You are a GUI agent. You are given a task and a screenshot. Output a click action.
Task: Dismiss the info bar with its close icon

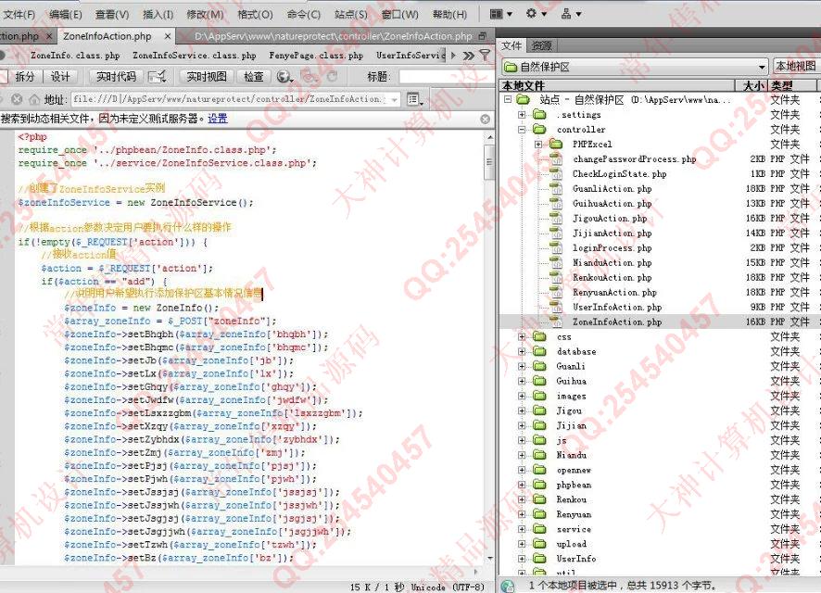click(x=486, y=119)
